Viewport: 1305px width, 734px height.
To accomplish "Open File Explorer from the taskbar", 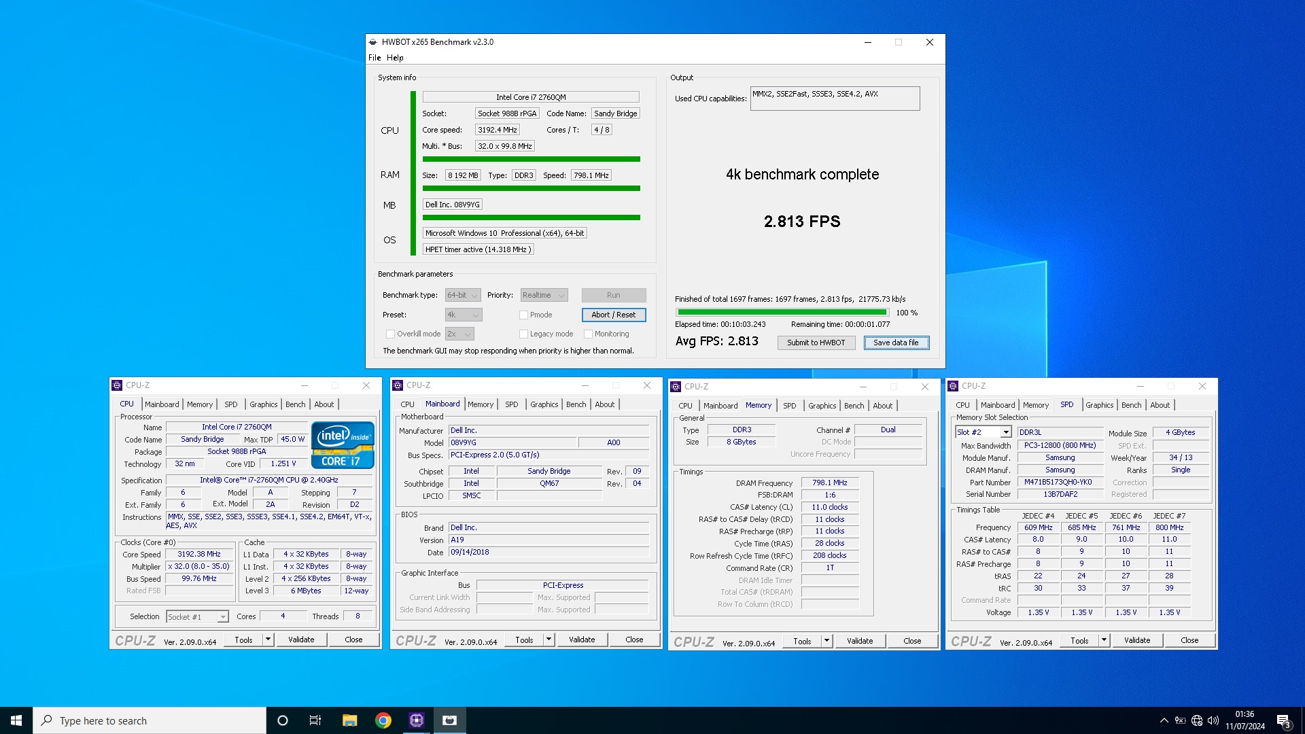I will pyautogui.click(x=349, y=720).
